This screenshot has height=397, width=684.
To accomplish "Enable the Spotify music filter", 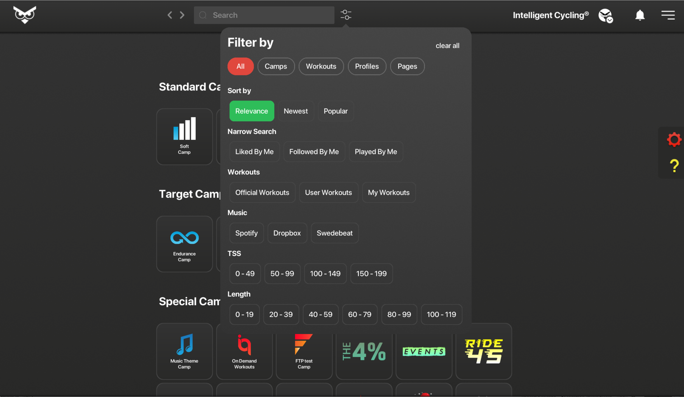I will [247, 233].
